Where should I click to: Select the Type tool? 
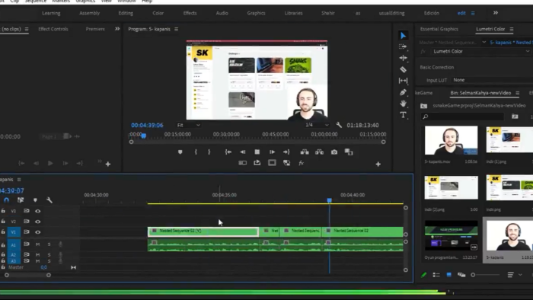[x=403, y=115]
